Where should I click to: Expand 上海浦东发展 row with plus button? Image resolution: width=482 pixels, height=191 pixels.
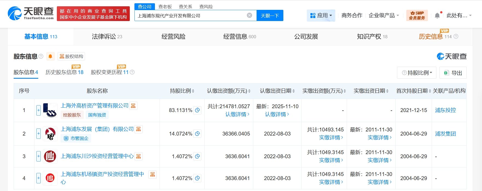tap(39, 134)
